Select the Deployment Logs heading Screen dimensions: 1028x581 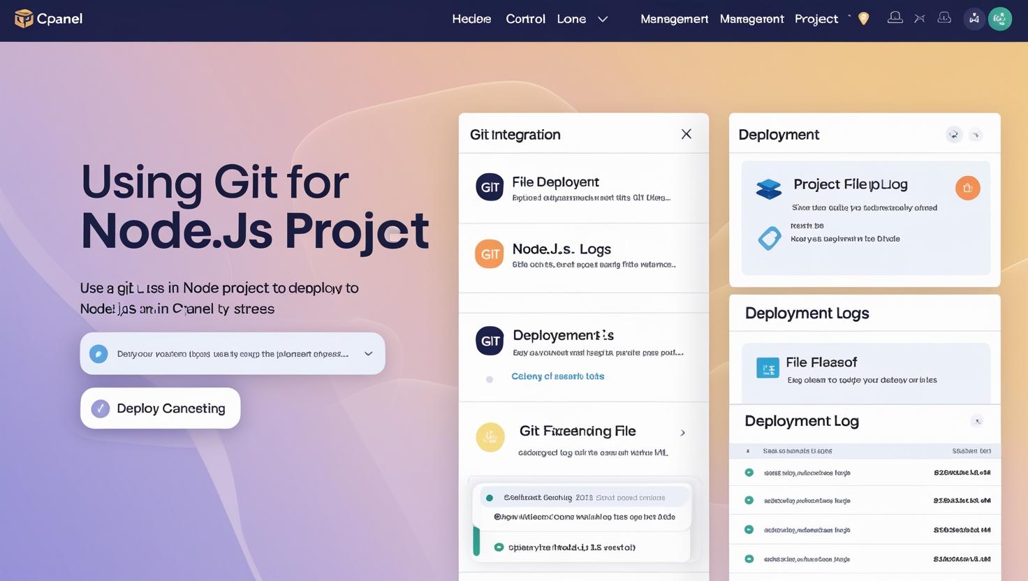coord(807,313)
